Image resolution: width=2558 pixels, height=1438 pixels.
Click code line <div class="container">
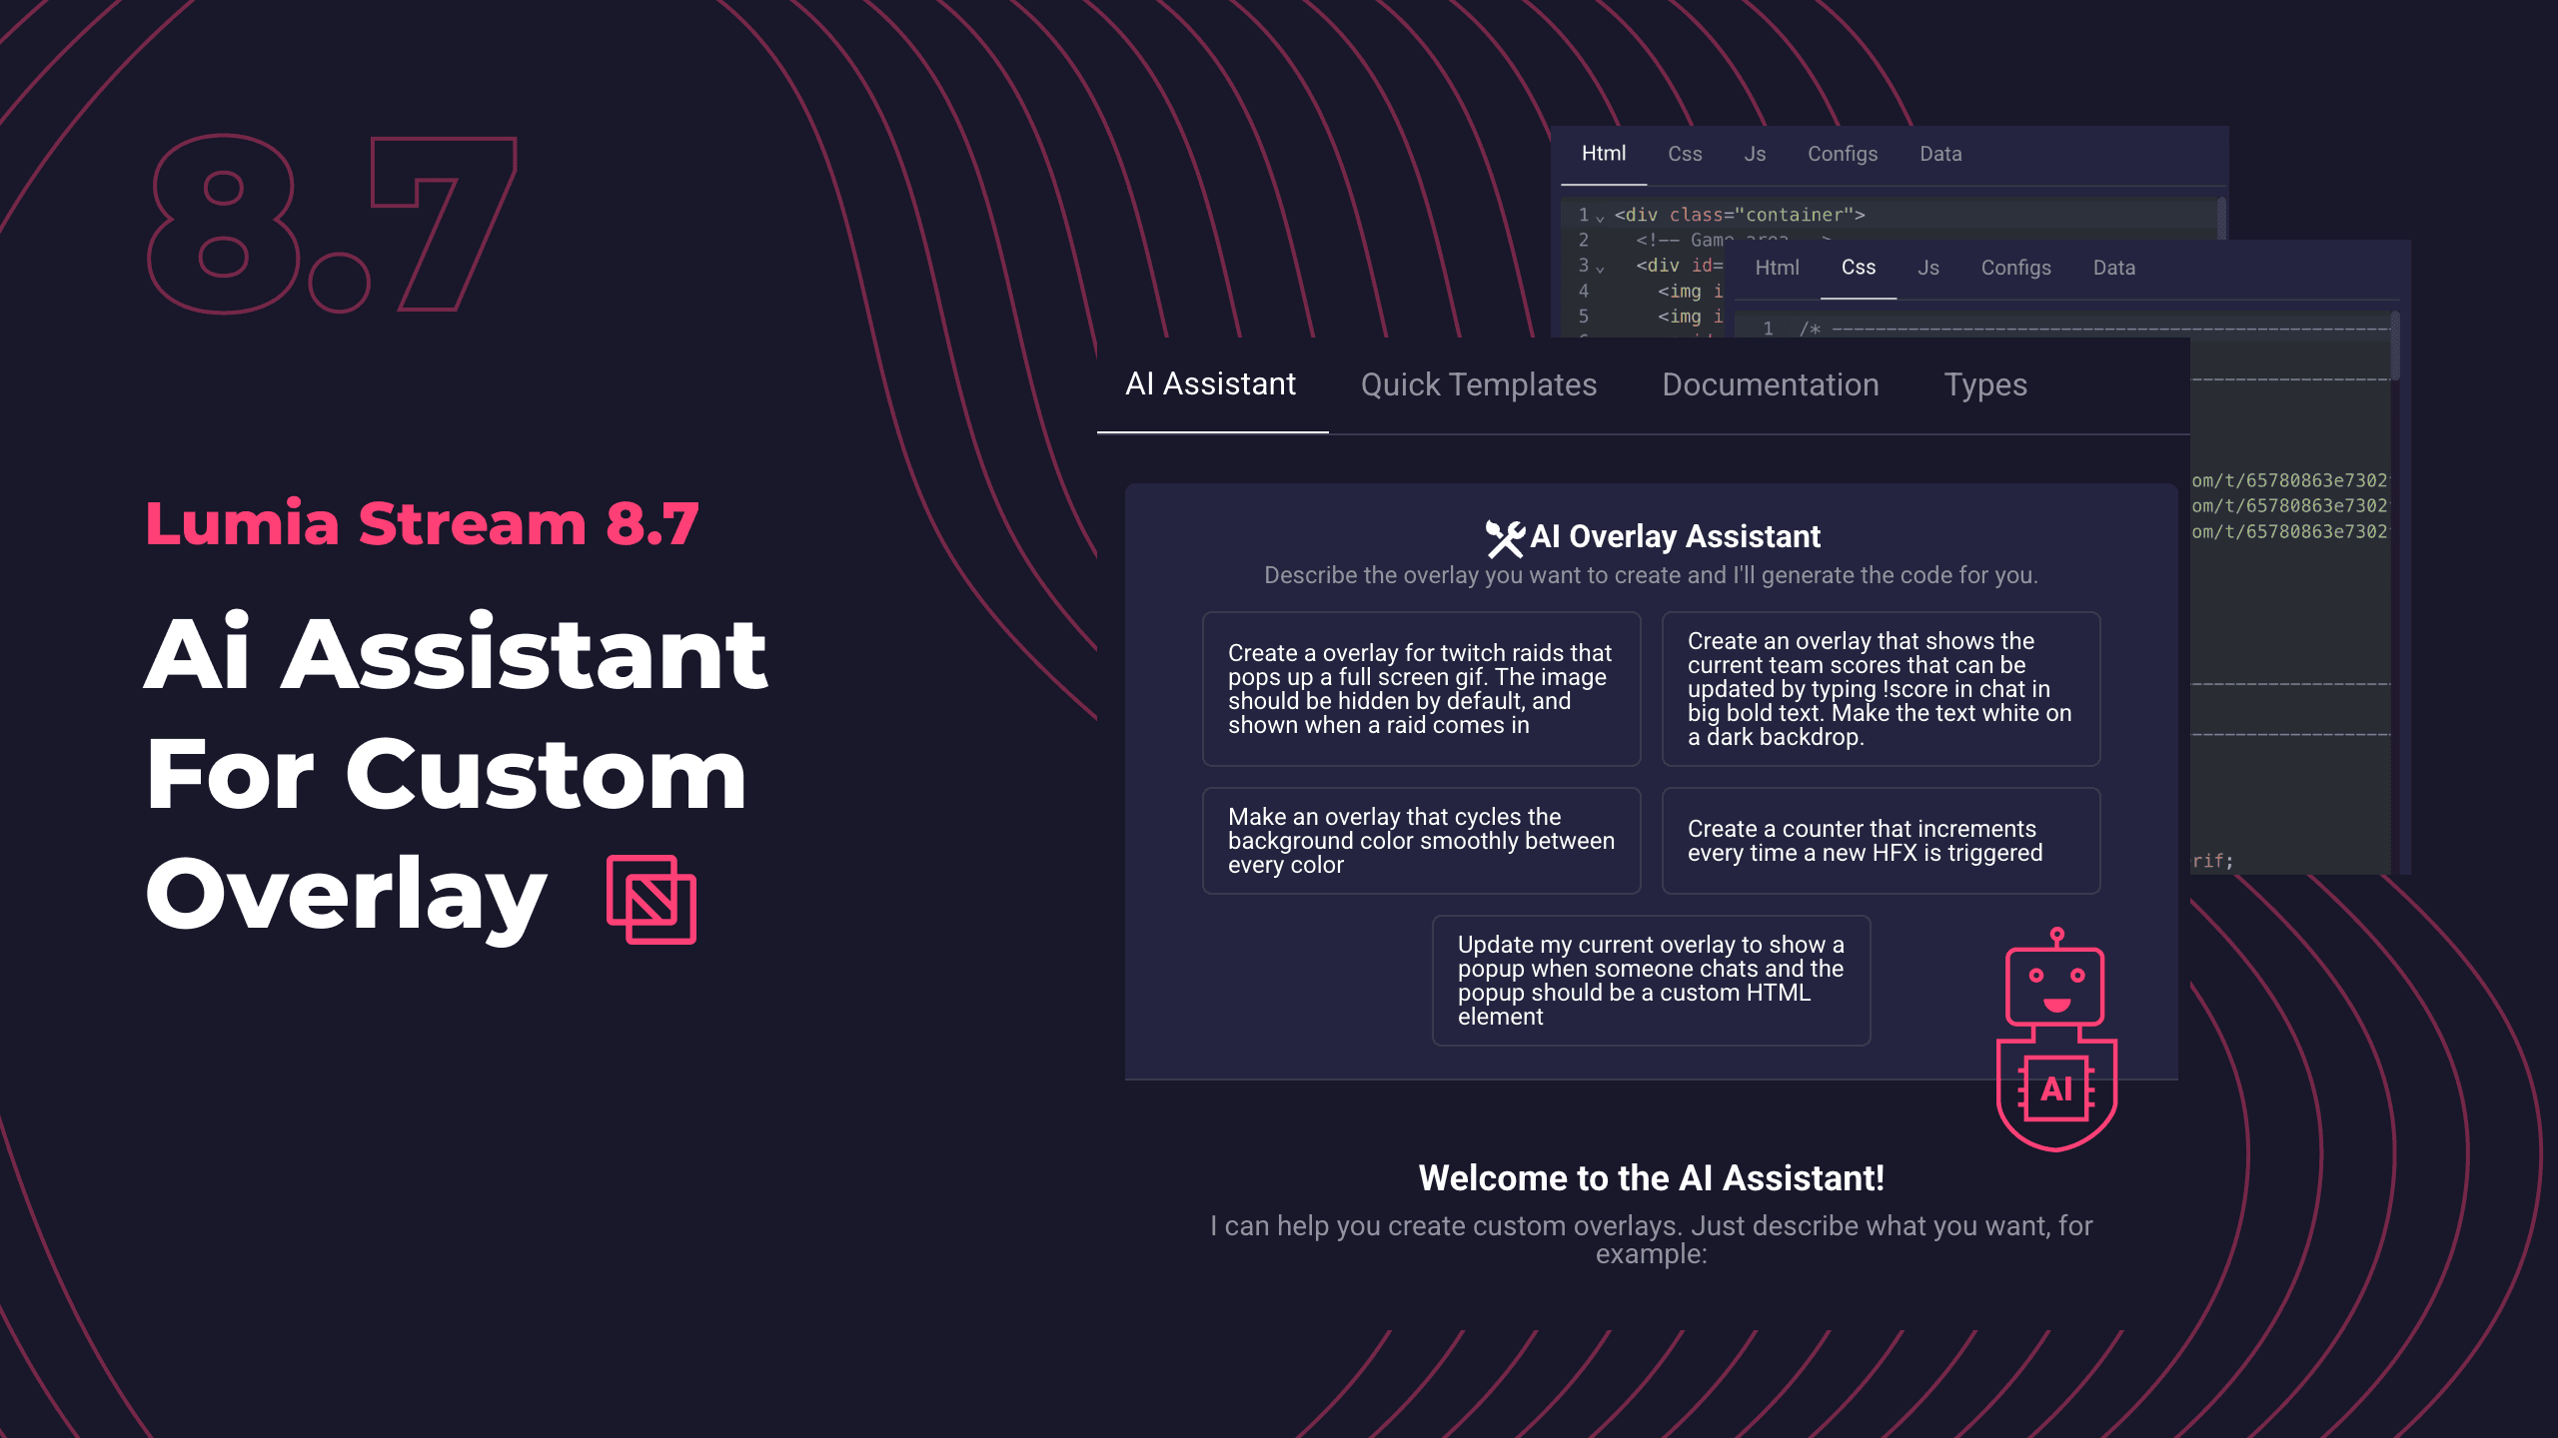pyautogui.click(x=1740, y=215)
